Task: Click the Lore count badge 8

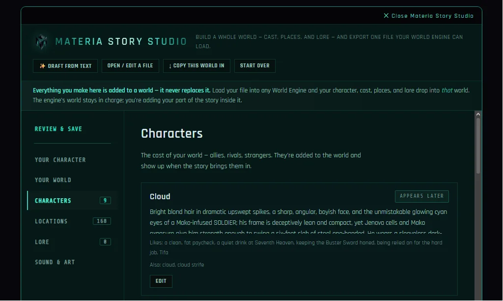Action: click(x=105, y=241)
